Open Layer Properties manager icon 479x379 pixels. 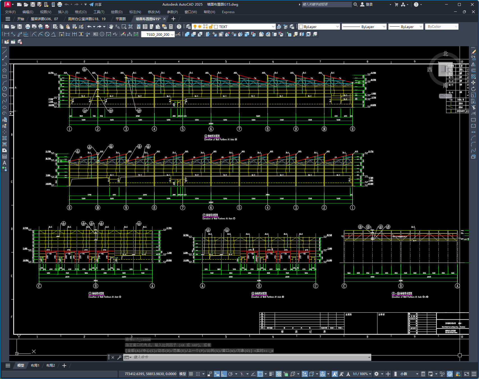188,27
